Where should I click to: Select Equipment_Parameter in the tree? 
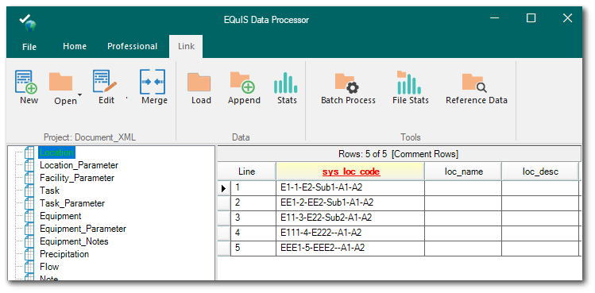point(83,229)
